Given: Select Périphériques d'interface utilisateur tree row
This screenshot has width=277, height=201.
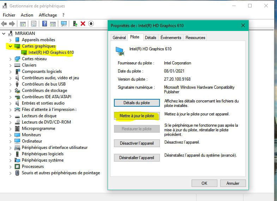Looking at the screenshot, I should pyautogui.click(x=55, y=147).
